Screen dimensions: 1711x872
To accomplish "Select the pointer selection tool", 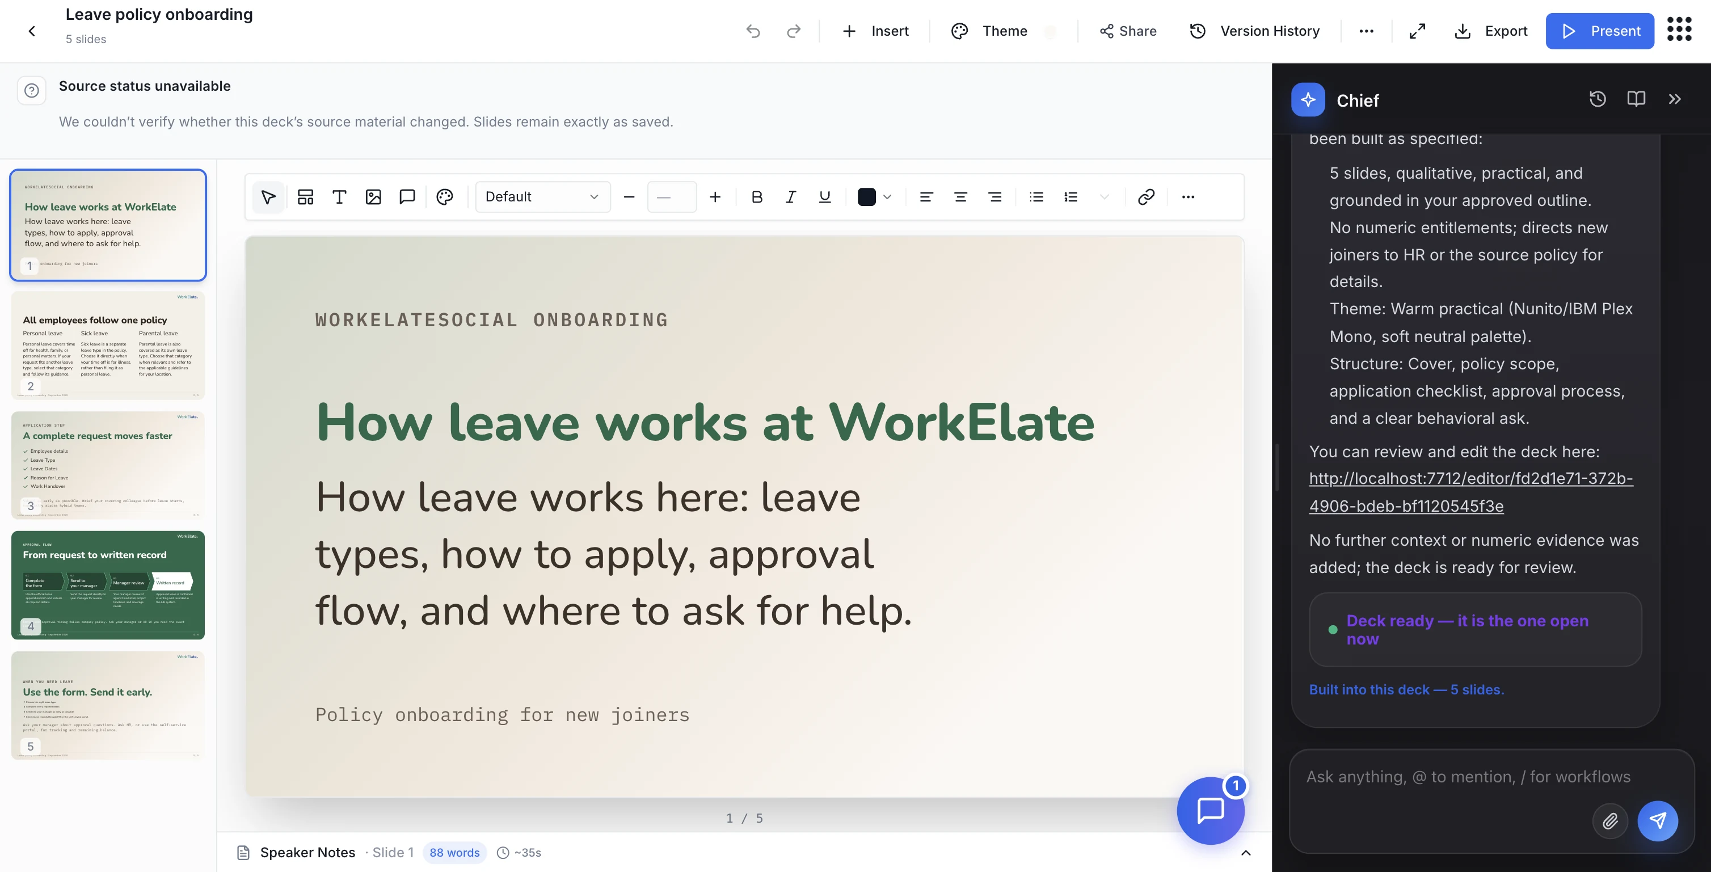I will pyautogui.click(x=268, y=196).
